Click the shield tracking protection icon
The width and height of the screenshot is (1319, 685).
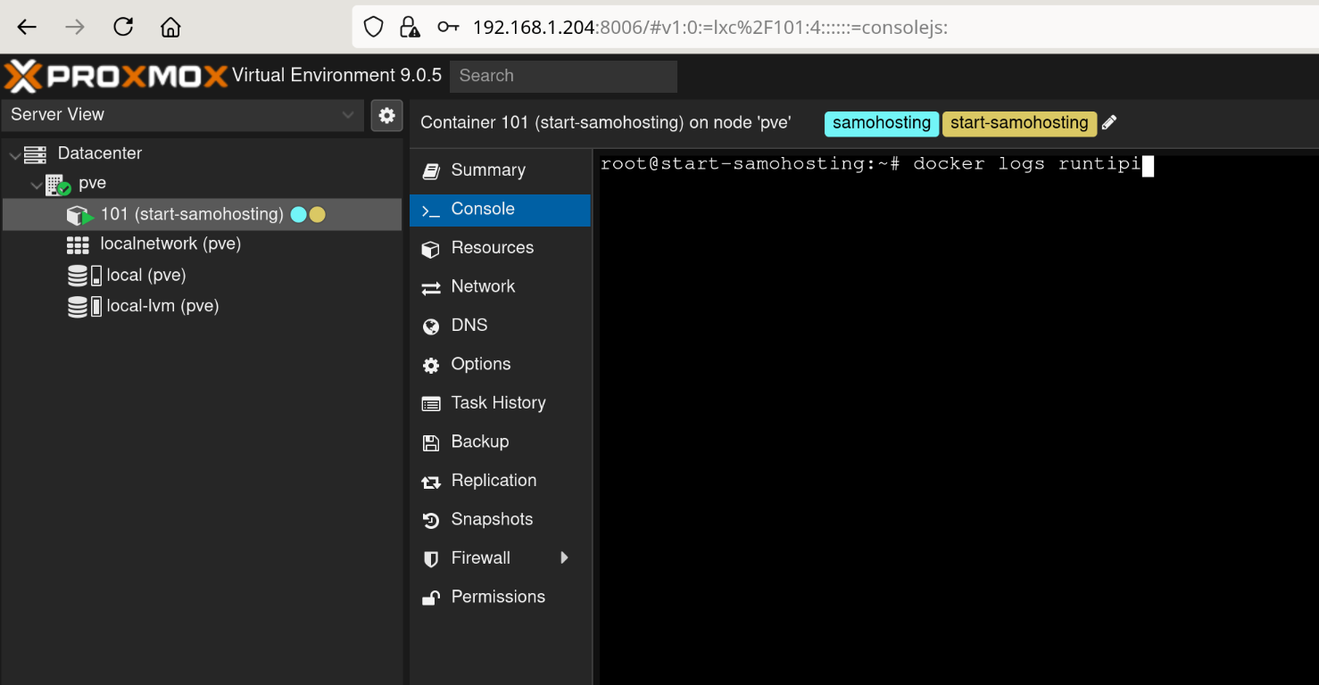point(374,27)
